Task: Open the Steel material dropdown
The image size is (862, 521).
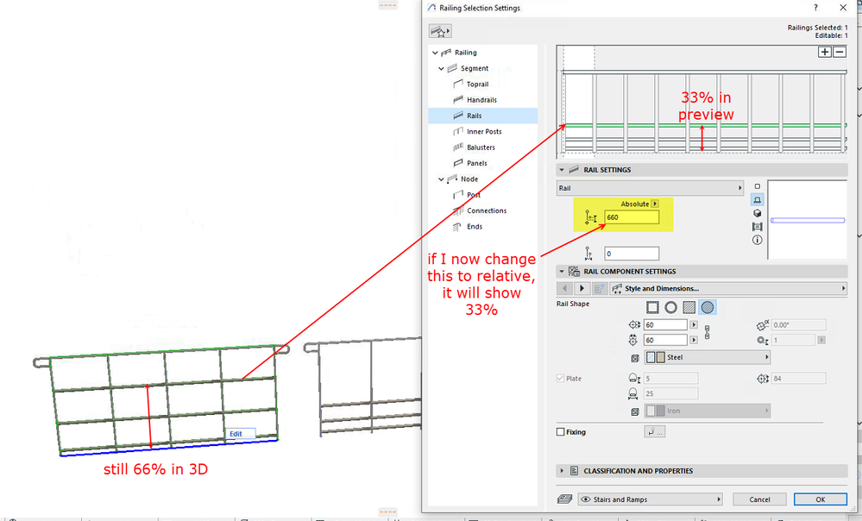Action: click(707, 357)
